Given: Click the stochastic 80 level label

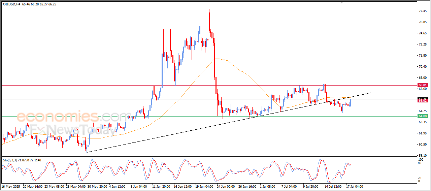Looking at the screenshot, I should pos(420,163).
